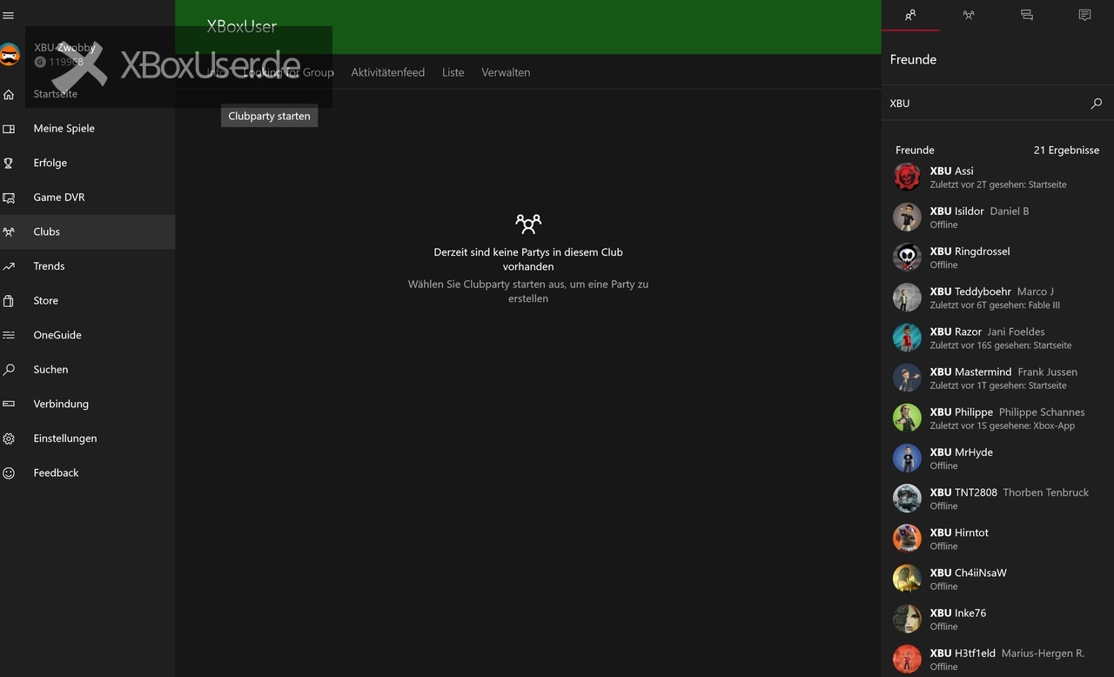The height and width of the screenshot is (677, 1114).
Task: Open OneGuide in the sidebar
Action: click(x=87, y=335)
